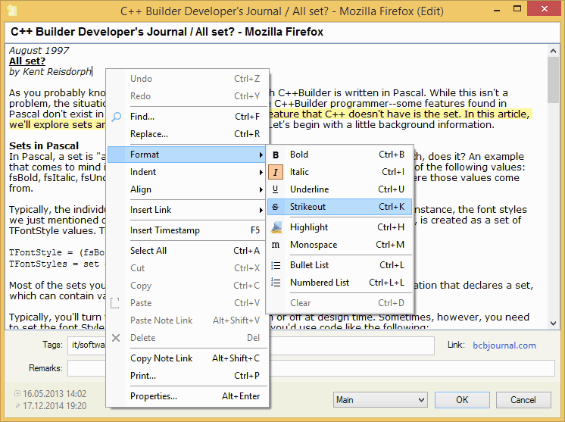This screenshot has height=422, width=565.
Task: Click the Paste clipboard icon
Action: [115, 303]
